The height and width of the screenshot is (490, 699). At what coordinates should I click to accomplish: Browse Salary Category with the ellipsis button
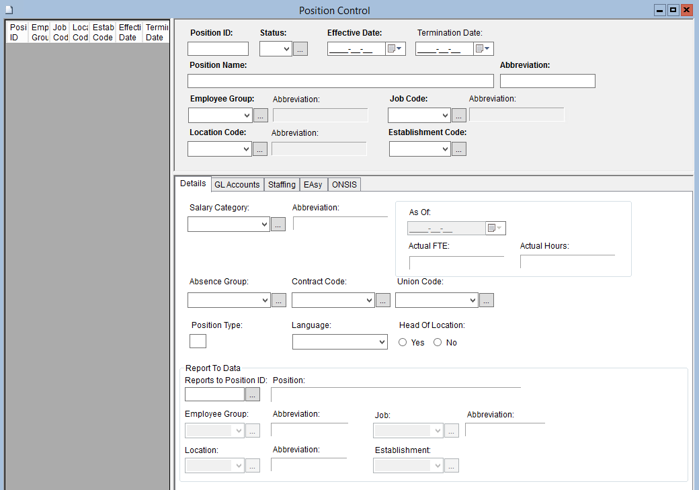278,224
